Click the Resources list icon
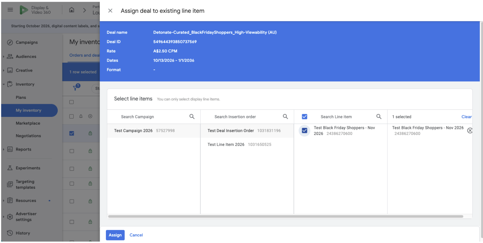This screenshot has height=243, width=483. [x=10, y=200]
